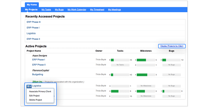The height and width of the screenshot is (108, 218).
Task: Click the Milestones column header
Action: 146,51
